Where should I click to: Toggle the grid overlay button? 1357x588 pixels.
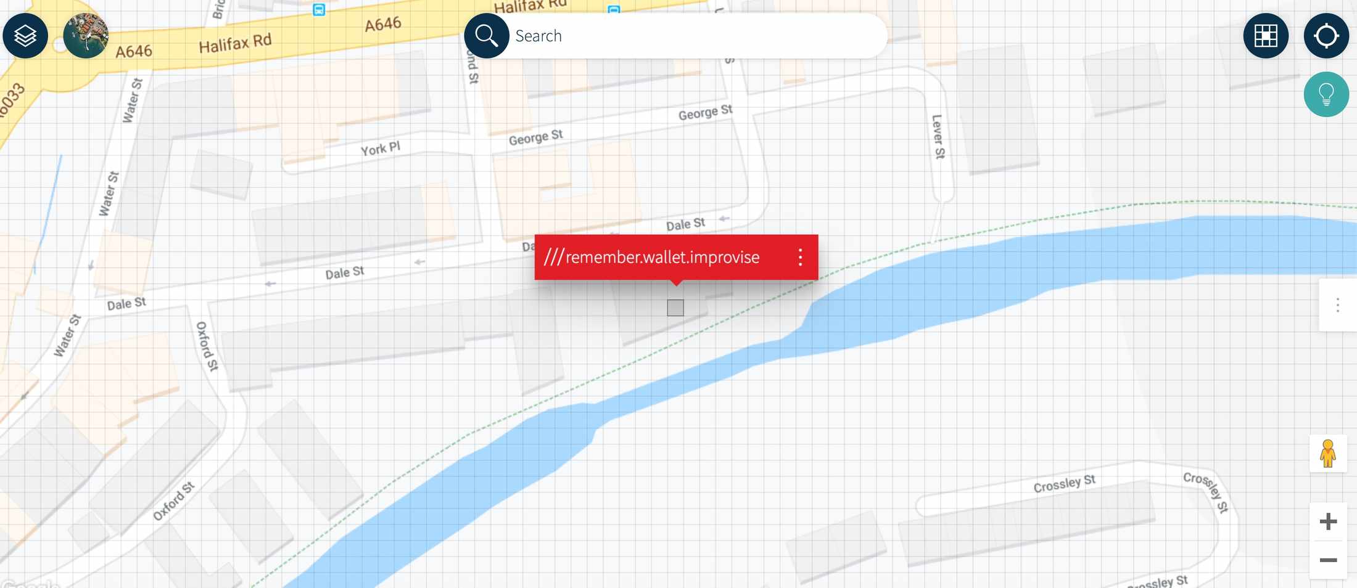coord(1265,36)
